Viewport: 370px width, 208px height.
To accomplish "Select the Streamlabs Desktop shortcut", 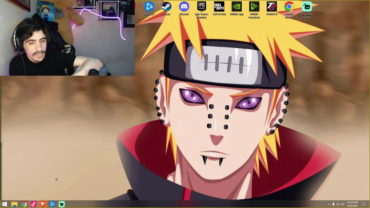I will coord(307,10).
